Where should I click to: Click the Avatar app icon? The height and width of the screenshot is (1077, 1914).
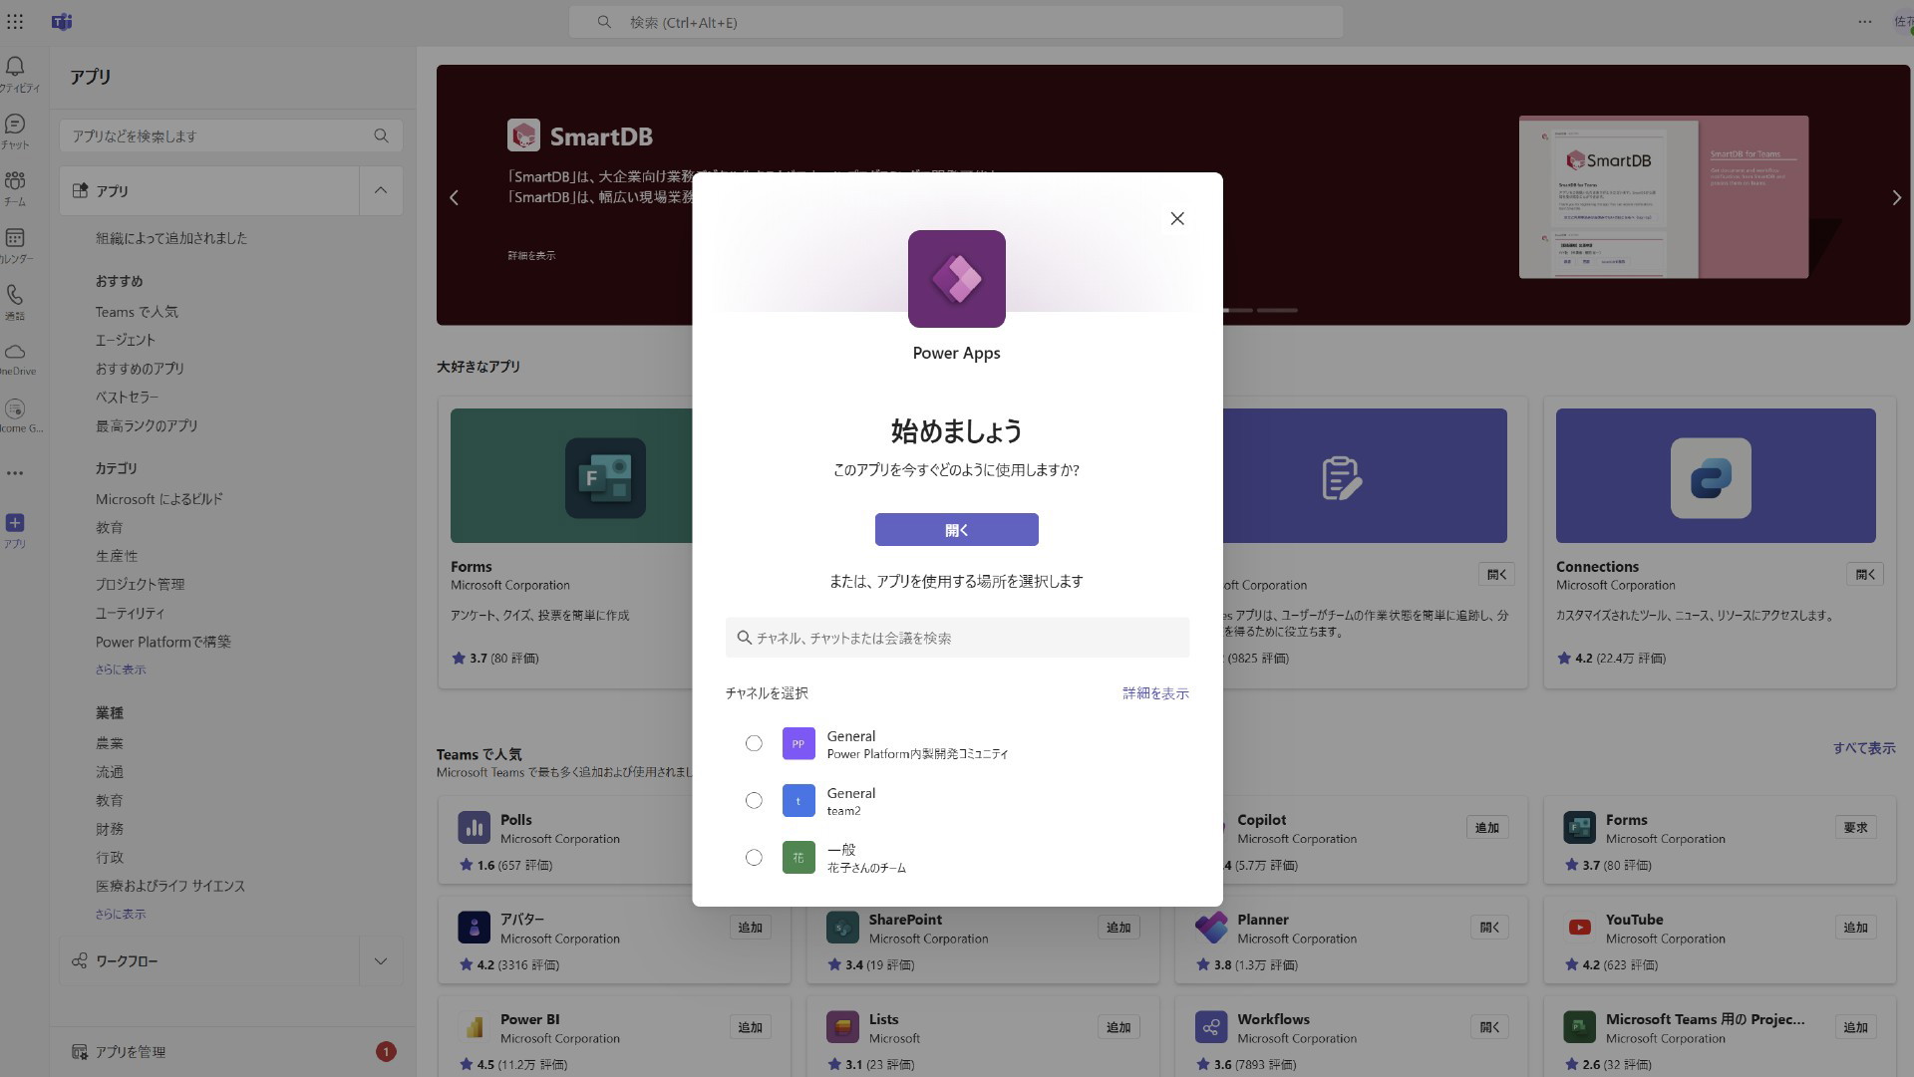pyautogui.click(x=474, y=927)
